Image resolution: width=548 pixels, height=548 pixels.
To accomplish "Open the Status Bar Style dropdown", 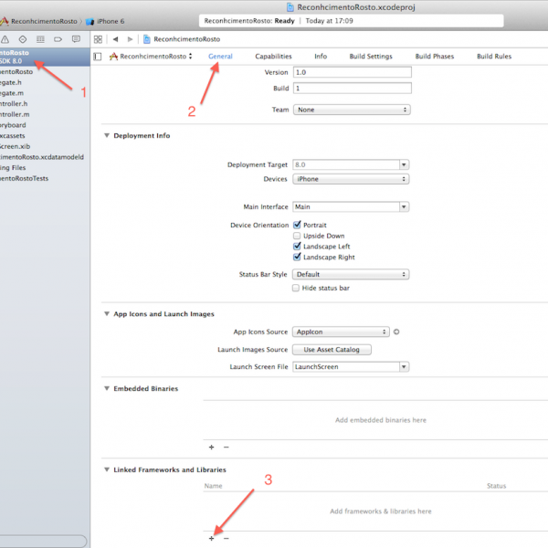I will click(x=351, y=274).
